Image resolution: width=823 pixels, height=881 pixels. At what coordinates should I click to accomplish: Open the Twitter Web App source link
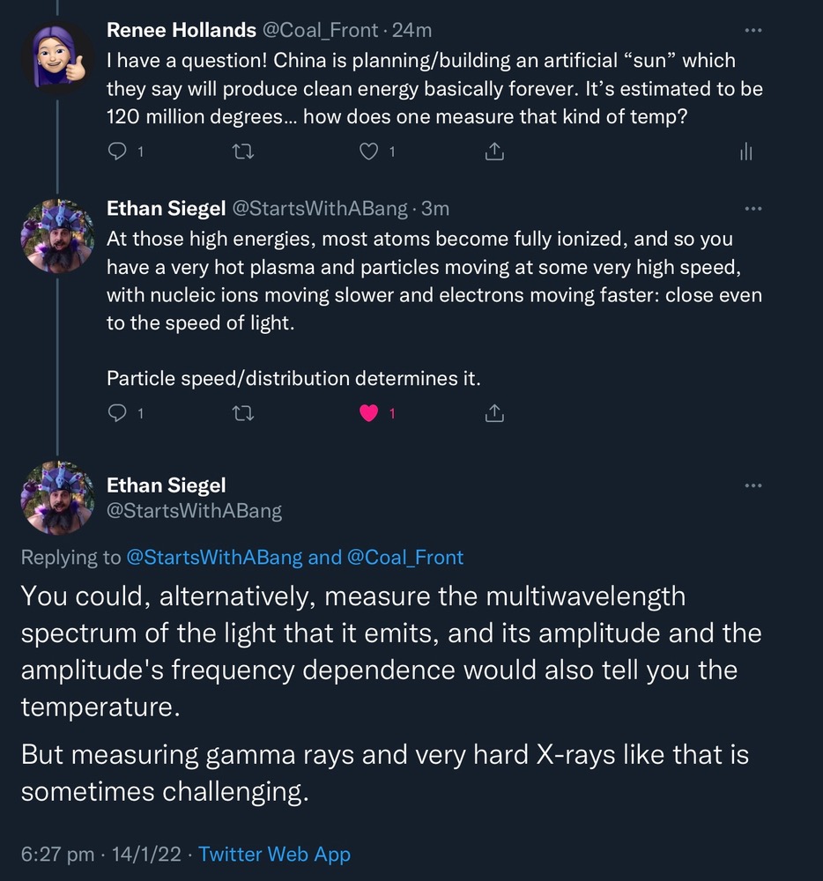274,854
